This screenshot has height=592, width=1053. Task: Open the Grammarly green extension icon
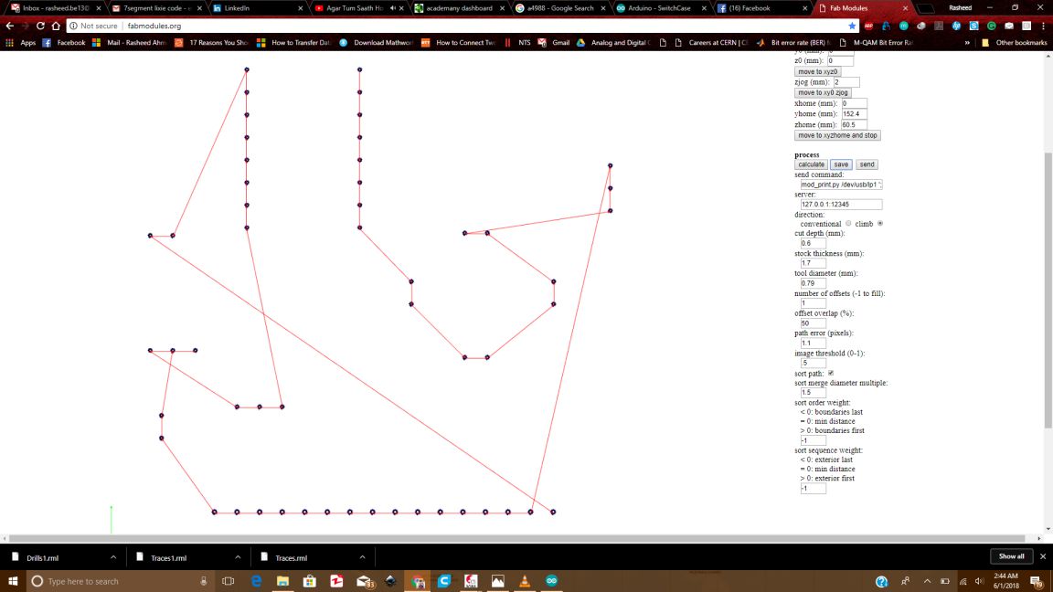tap(992, 26)
